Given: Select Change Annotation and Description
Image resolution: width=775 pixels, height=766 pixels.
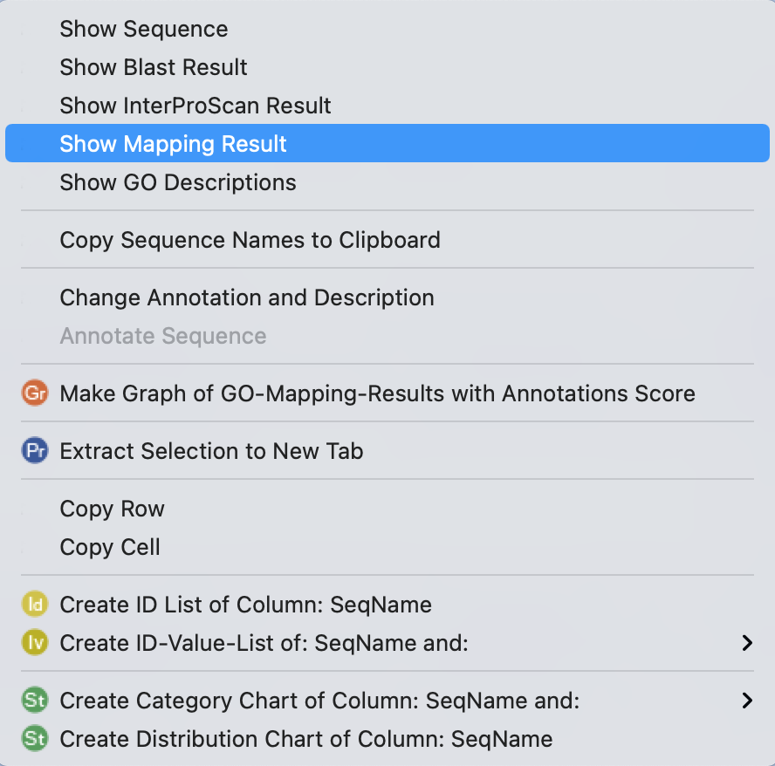Looking at the screenshot, I should [247, 298].
